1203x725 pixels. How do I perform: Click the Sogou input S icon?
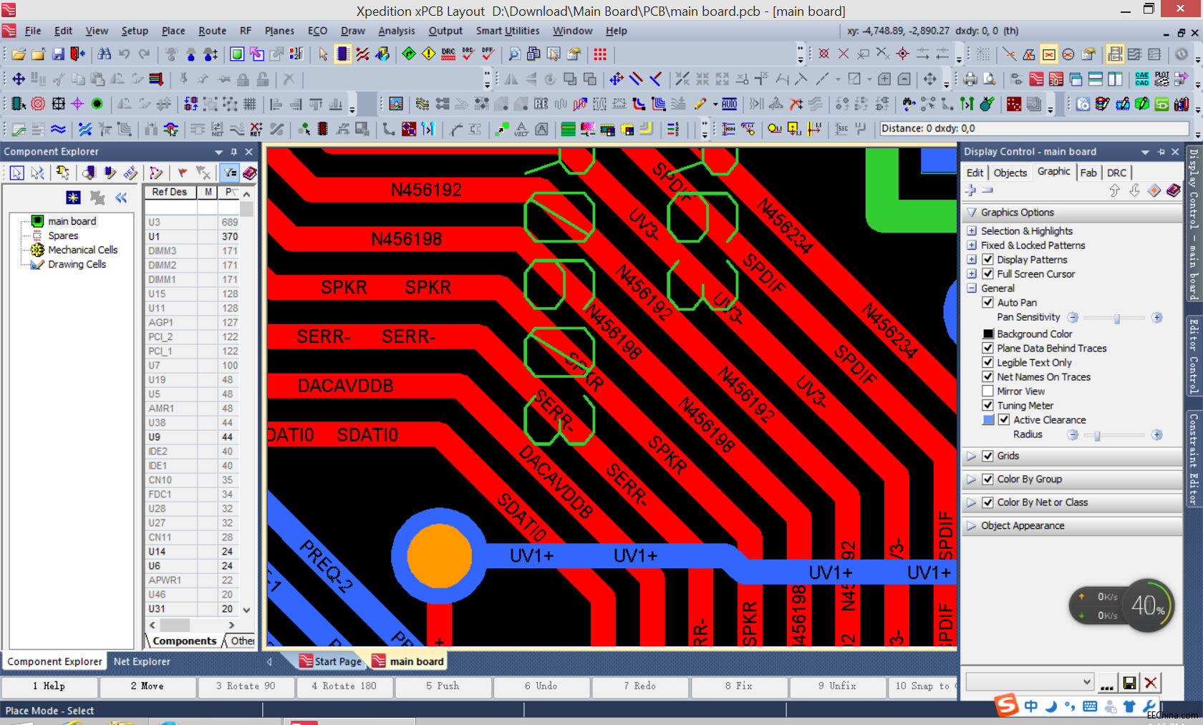pyautogui.click(x=1006, y=705)
